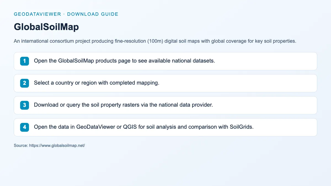
Task: Open the globalsoilmap.net source URL
Action: click(x=57, y=145)
